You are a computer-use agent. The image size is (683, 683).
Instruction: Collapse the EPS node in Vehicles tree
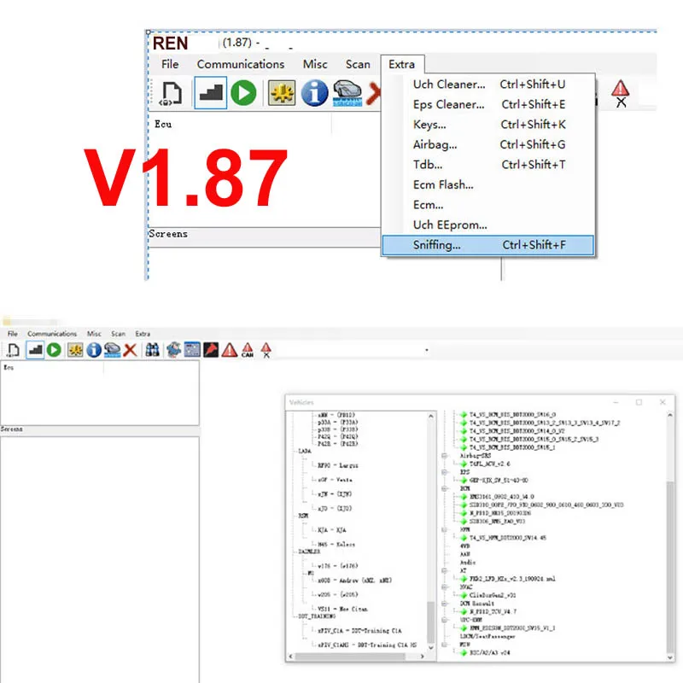point(445,472)
